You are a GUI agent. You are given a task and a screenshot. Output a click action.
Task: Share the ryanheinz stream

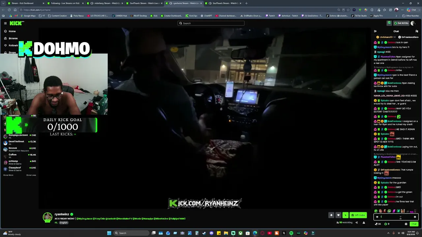[x=356, y=223]
